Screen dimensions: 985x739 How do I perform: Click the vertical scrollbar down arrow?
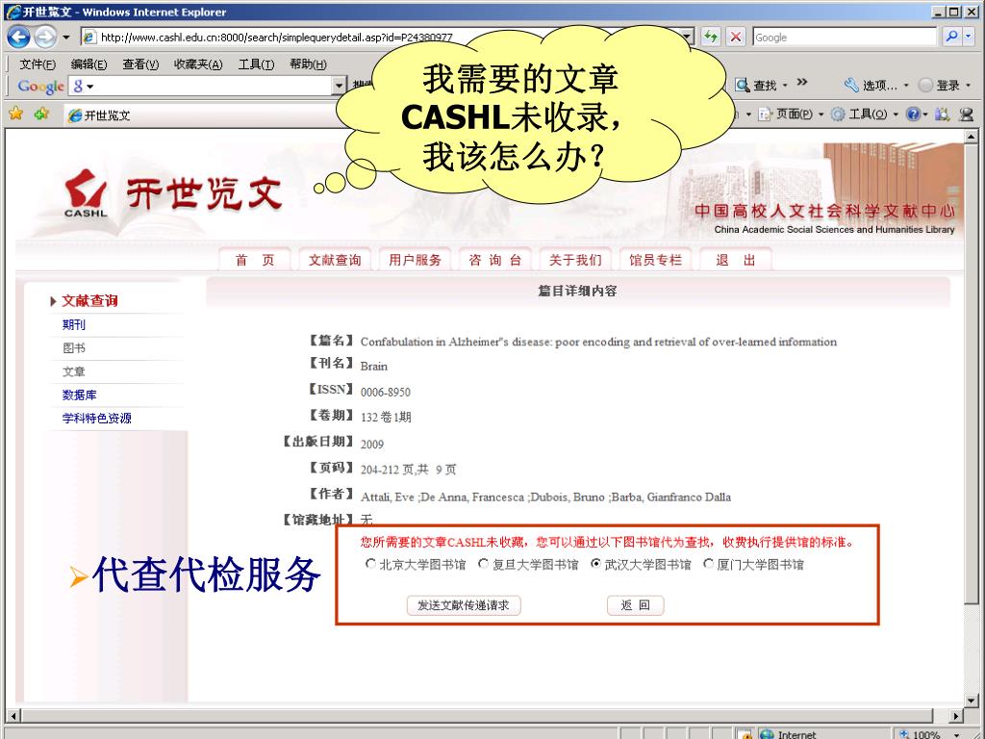972,700
